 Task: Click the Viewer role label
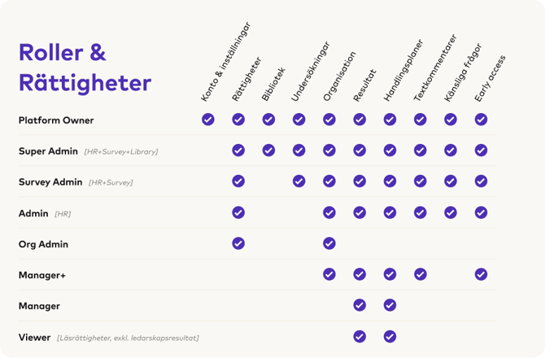tap(35, 338)
